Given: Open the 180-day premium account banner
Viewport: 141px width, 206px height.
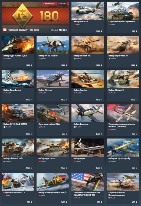Looking at the screenshot, I should click(x=35, y=17).
